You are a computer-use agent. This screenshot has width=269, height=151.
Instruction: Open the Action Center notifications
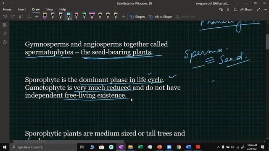point(263,147)
